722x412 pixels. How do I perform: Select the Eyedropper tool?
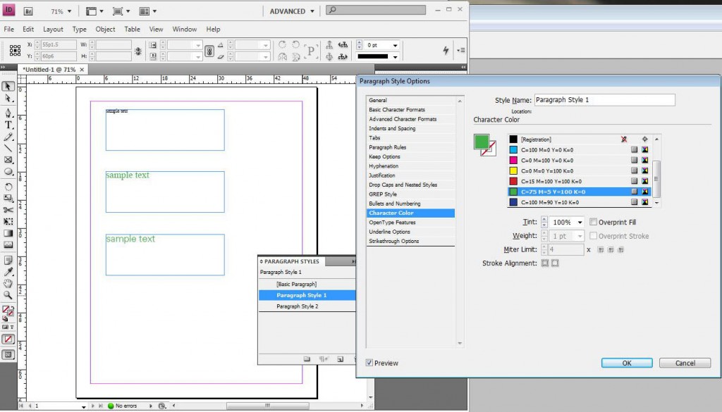tap(8, 272)
